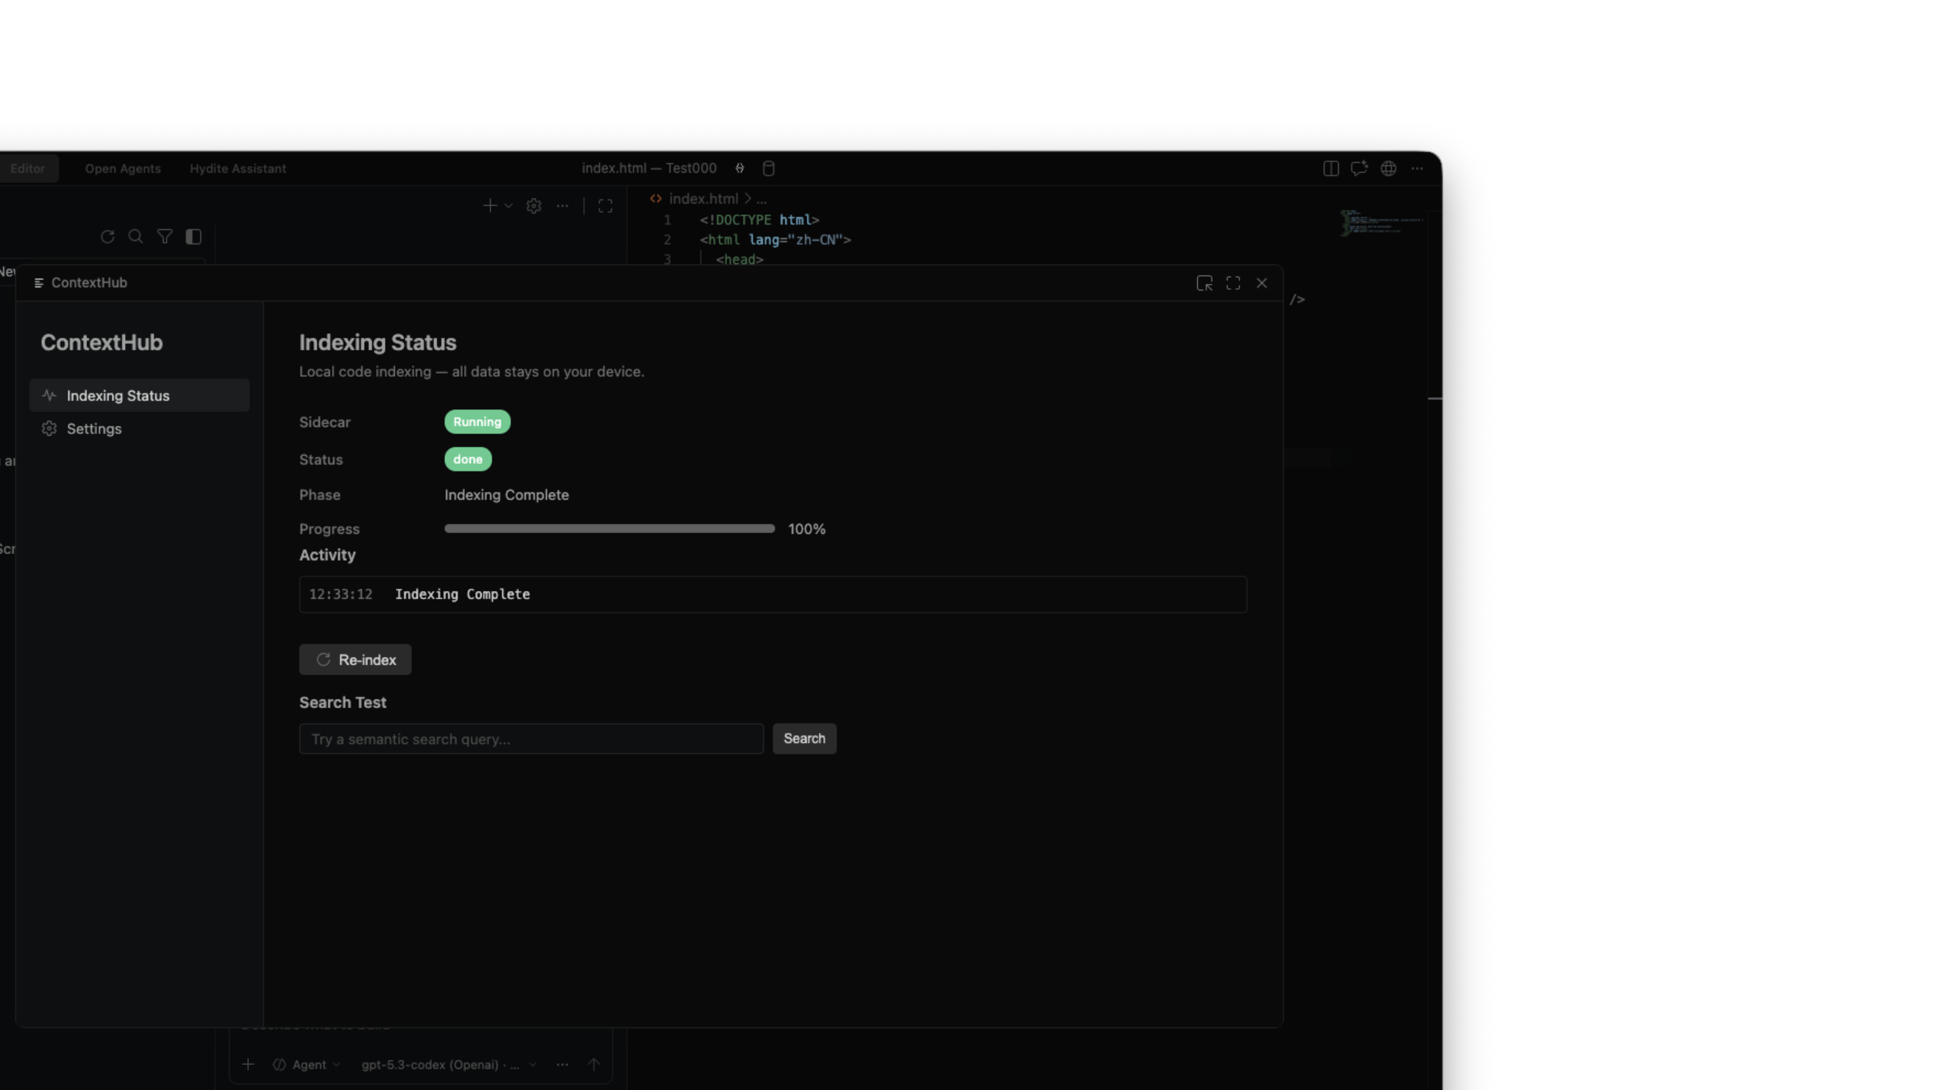Open the Agent mode dropdown

click(307, 1064)
